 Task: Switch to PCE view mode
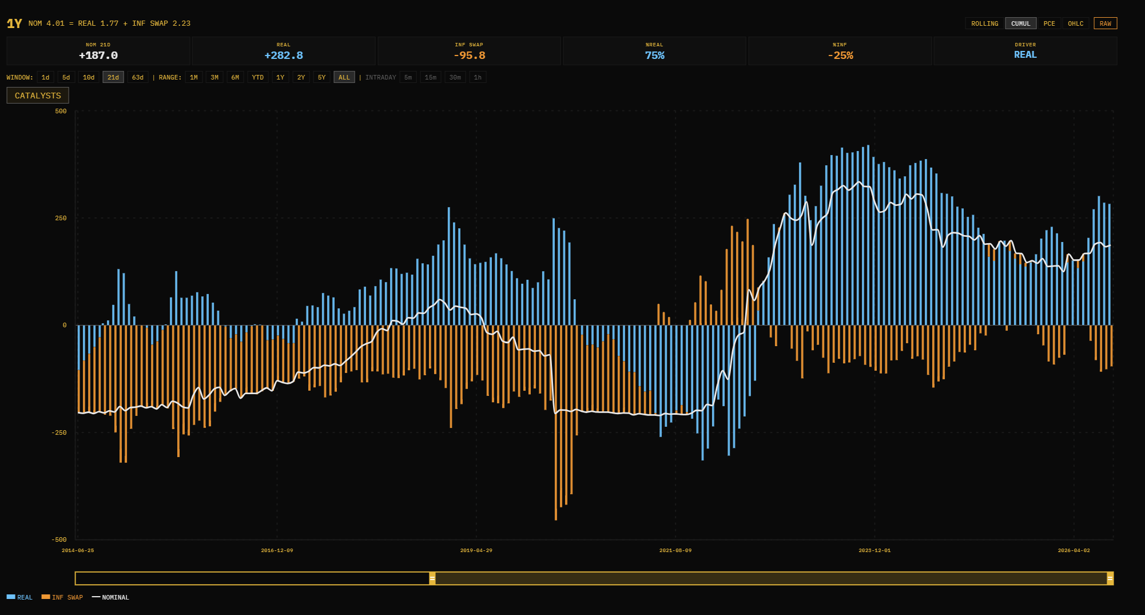[1049, 23]
